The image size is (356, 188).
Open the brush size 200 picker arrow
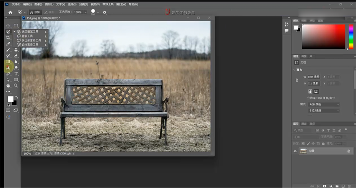click(x=98, y=12)
